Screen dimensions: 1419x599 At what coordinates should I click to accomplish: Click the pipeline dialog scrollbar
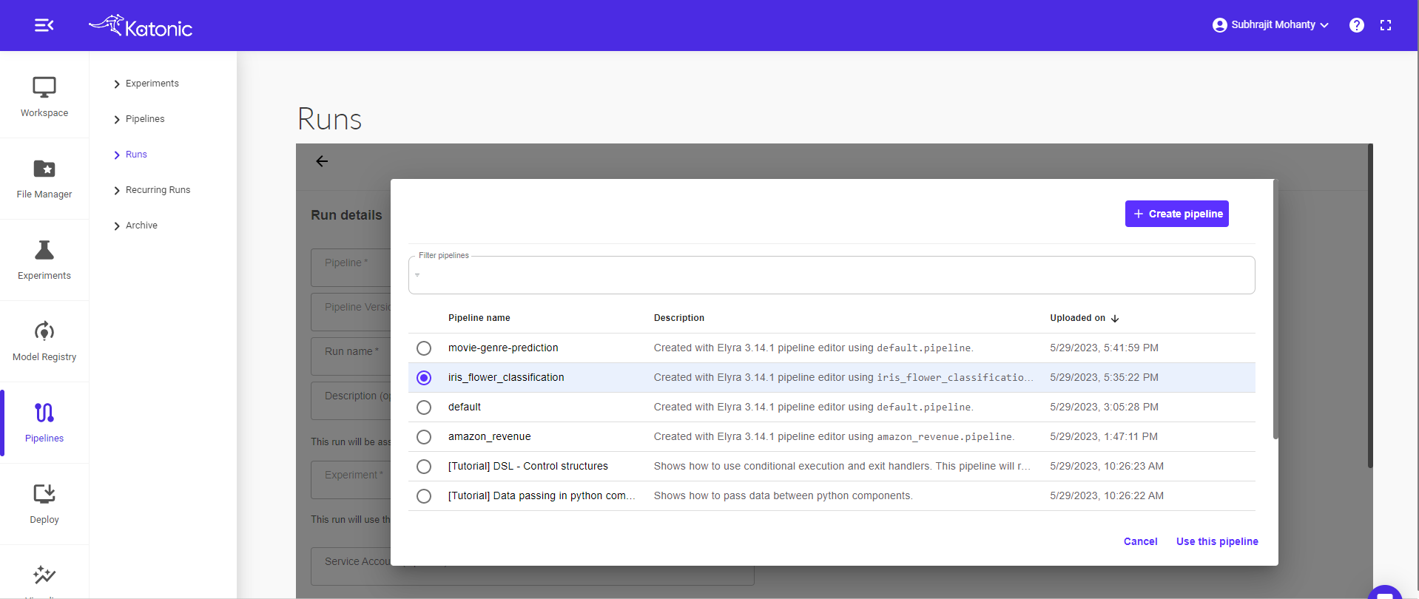[1275, 309]
